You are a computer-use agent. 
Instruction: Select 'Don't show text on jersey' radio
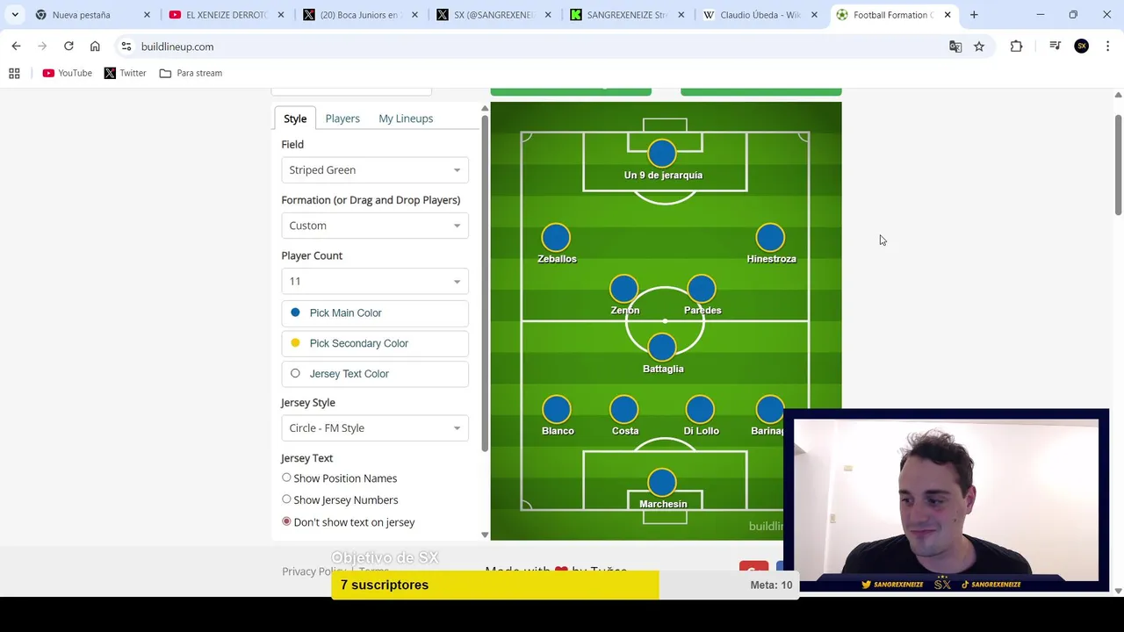286,521
